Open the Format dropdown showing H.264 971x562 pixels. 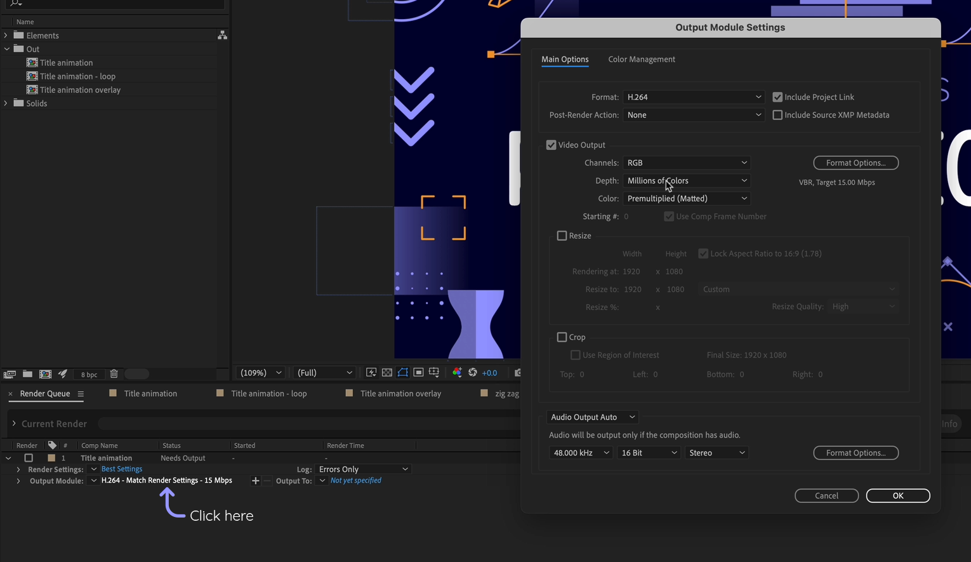[694, 97]
